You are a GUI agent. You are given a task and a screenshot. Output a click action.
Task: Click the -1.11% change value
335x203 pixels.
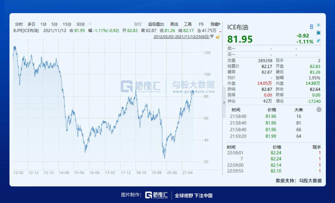(x=305, y=42)
